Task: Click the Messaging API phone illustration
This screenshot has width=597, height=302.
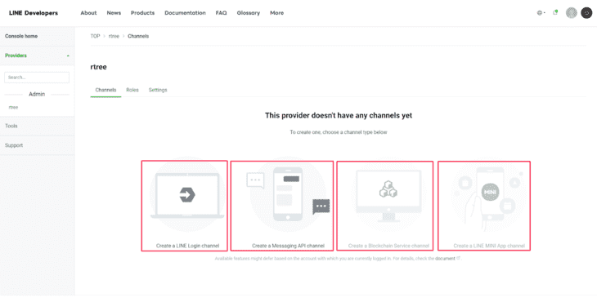Action: (x=288, y=194)
